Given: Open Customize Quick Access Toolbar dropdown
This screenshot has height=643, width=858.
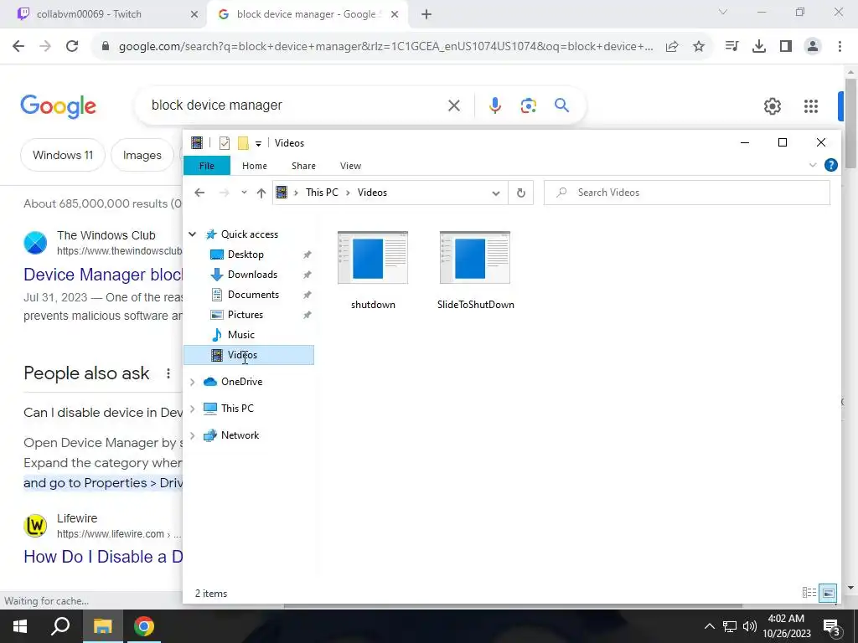Looking at the screenshot, I should click(x=258, y=144).
